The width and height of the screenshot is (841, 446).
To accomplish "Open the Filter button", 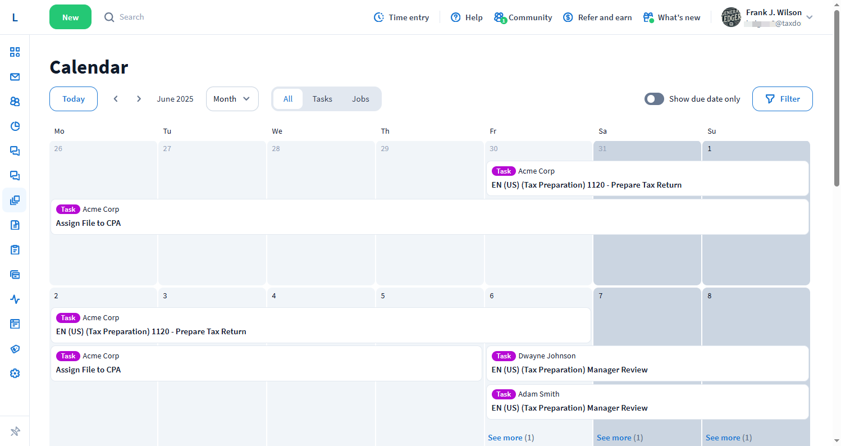I will pyautogui.click(x=782, y=99).
